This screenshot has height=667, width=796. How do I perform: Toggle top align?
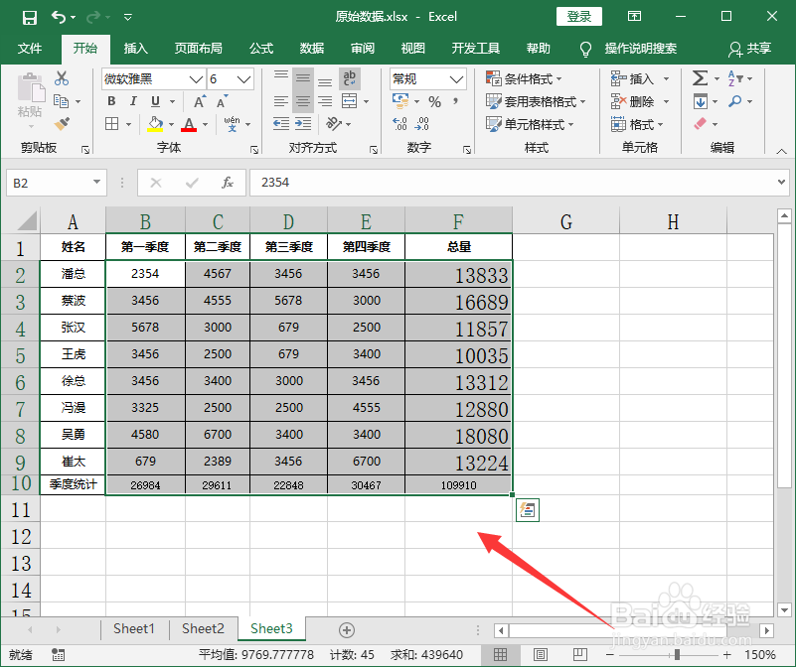[x=280, y=77]
